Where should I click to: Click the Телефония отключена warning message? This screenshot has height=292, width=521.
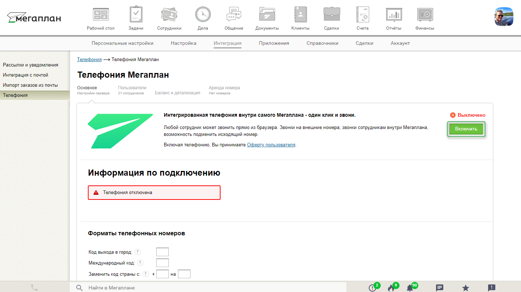pyautogui.click(x=154, y=193)
